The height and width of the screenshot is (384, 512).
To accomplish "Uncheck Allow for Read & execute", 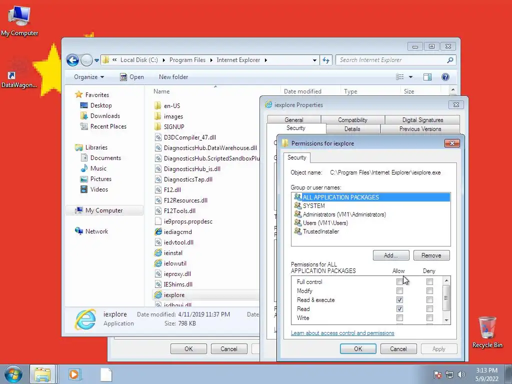I will click(x=399, y=299).
